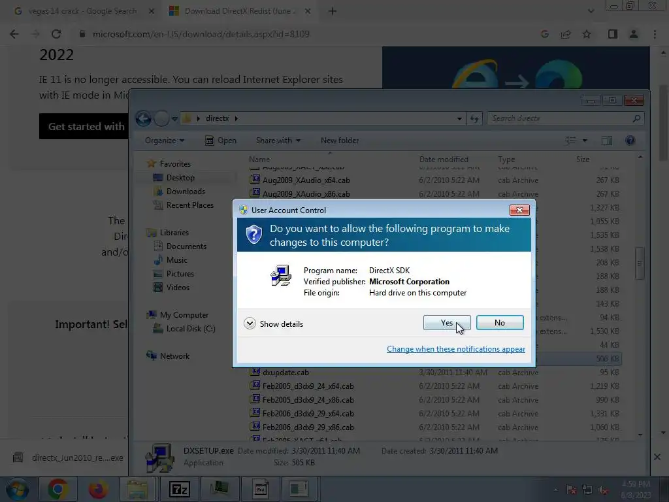Open Explorer help question mark icon

pos(630,141)
